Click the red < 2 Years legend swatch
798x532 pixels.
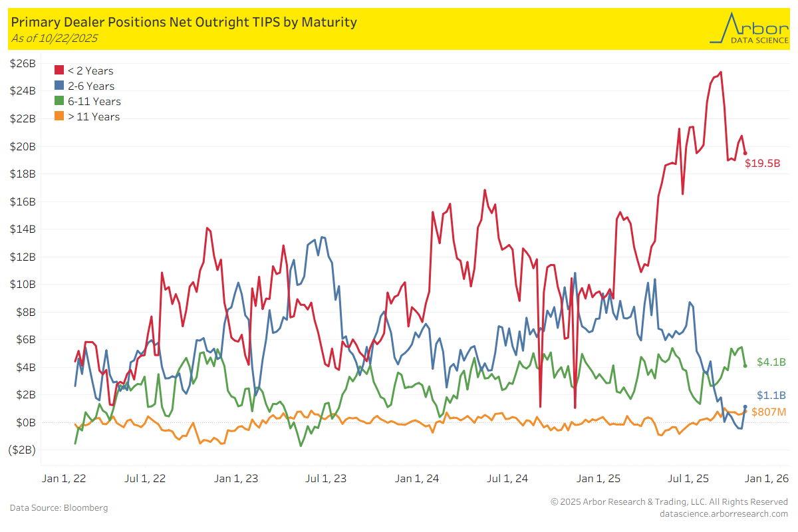(x=59, y=70)
